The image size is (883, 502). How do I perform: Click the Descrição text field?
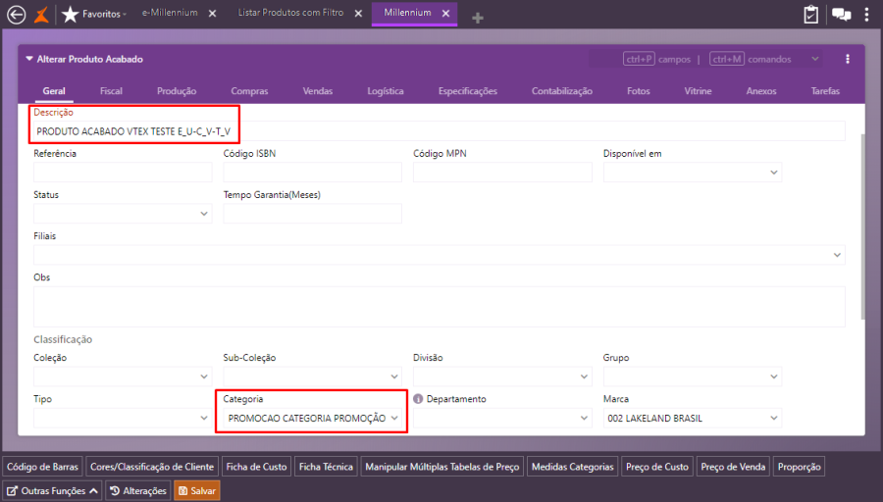pyautogui.click(x=440, y=131)
